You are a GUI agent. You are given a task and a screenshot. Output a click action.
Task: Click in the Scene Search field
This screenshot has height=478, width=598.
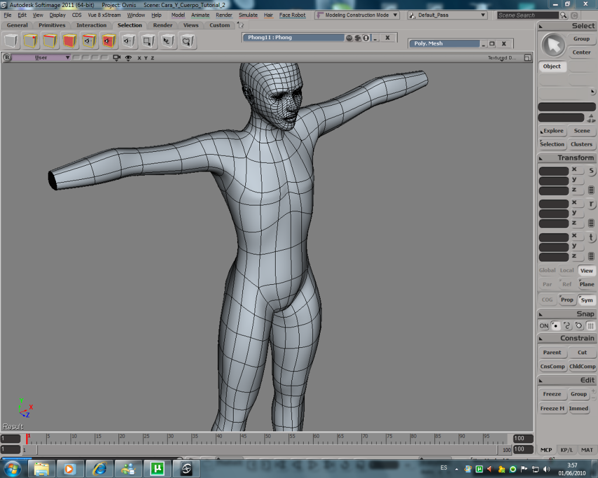point(527,15)
